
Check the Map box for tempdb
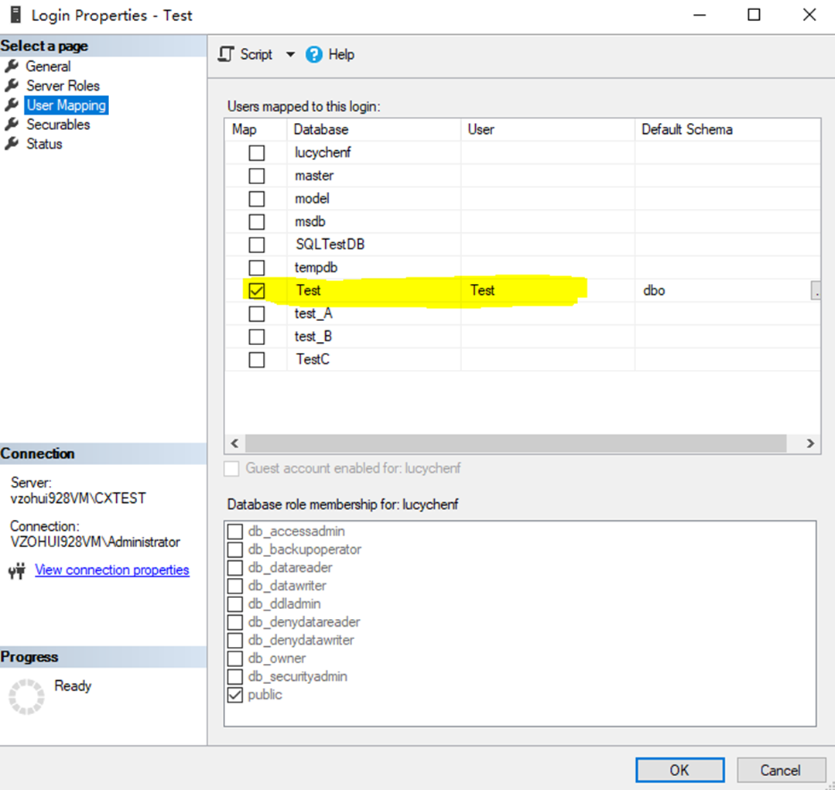(257, 267)
